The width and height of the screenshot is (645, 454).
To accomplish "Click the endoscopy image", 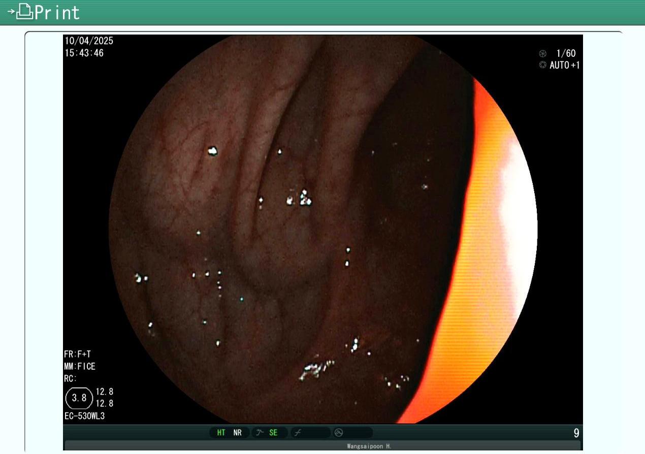I will coord(323,229).
